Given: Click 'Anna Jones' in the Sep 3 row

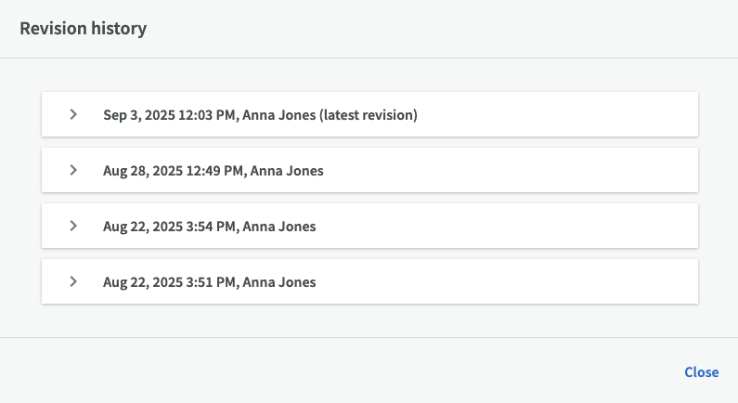Looking at the screenshot, I should (x=278, y=115).
